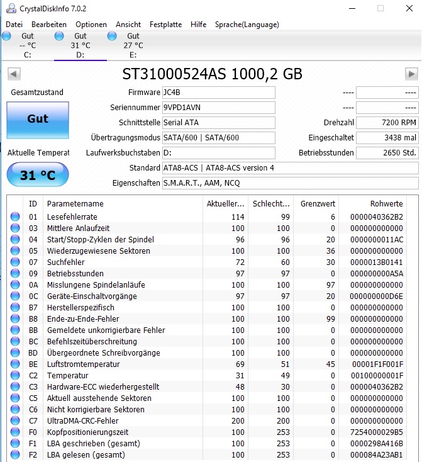This screenshot has width=422, height=462.
Task: Open the Ansicht menu
Action: 128,25
